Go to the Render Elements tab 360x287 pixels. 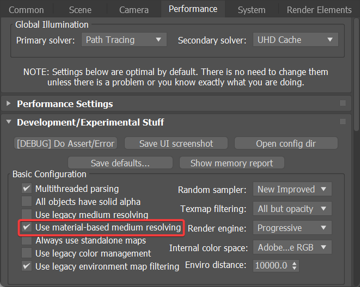(319, 10)
